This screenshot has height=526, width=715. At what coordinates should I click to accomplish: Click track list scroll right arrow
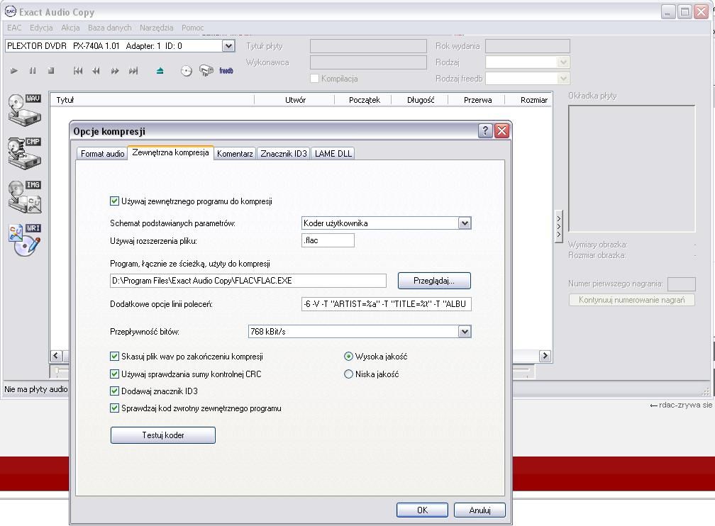pos(545,356)
